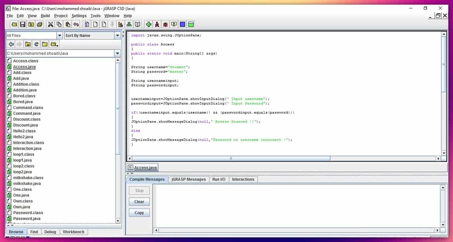Open the Build menu

pyautogui.click(x=45, y=16)
